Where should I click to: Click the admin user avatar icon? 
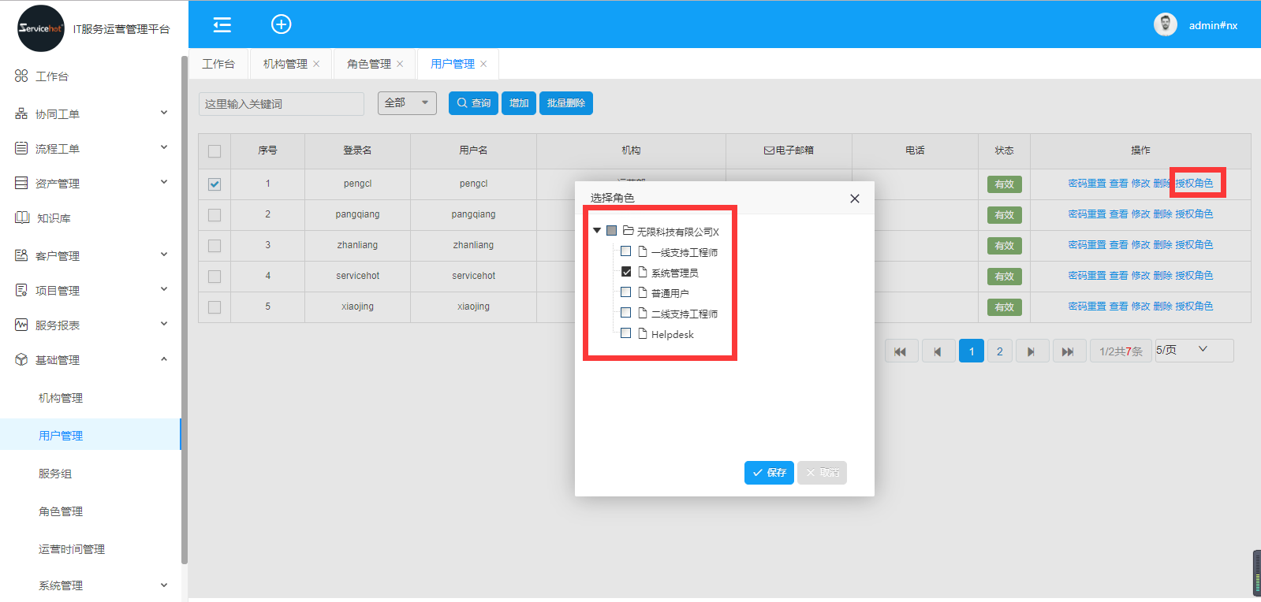1165,25
